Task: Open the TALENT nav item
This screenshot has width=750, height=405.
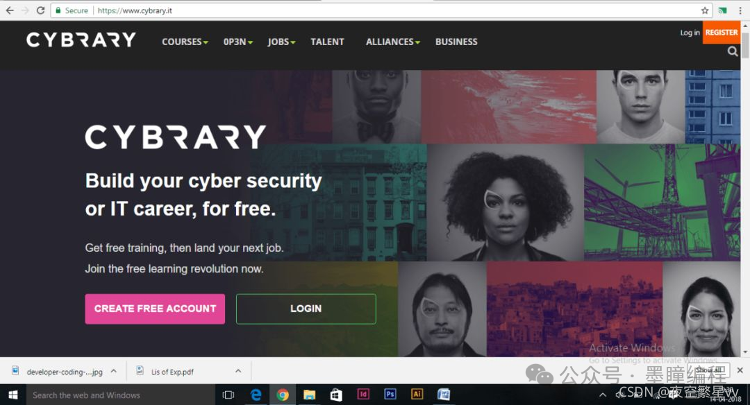Action: tap(327, 42)
